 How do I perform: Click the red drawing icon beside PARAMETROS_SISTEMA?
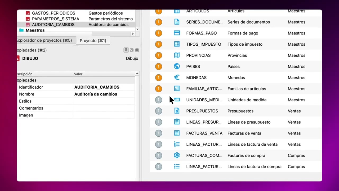(x=28, y=19)
